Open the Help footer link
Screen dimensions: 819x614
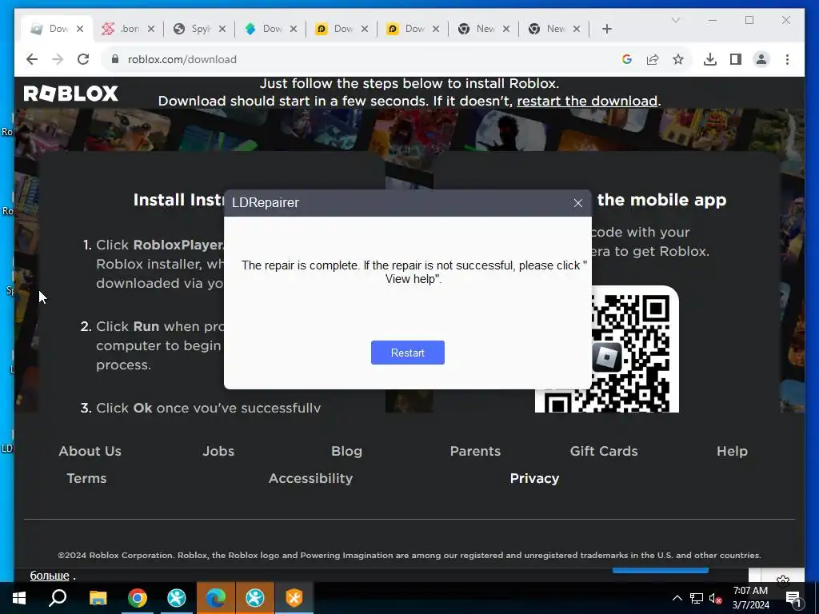point(732,451)
